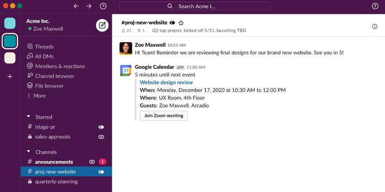Click Zoe Maxwell name in message
Screen dimensions: 385x192
[150, 45]
